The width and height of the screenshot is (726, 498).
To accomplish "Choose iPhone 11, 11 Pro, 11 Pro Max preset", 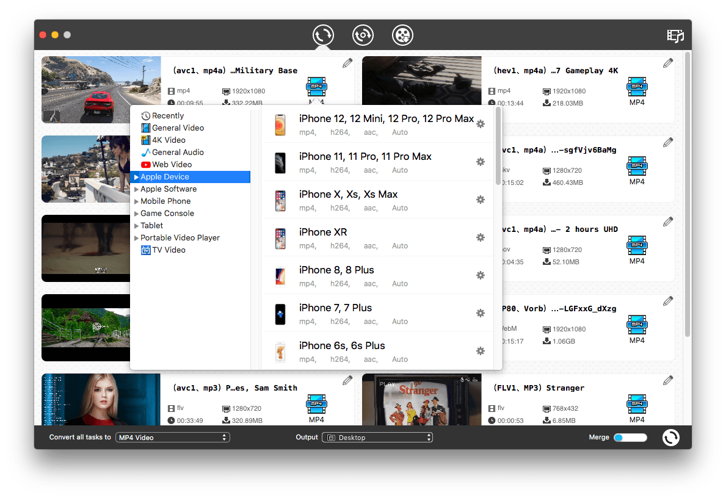I will [x=377, y=162].
